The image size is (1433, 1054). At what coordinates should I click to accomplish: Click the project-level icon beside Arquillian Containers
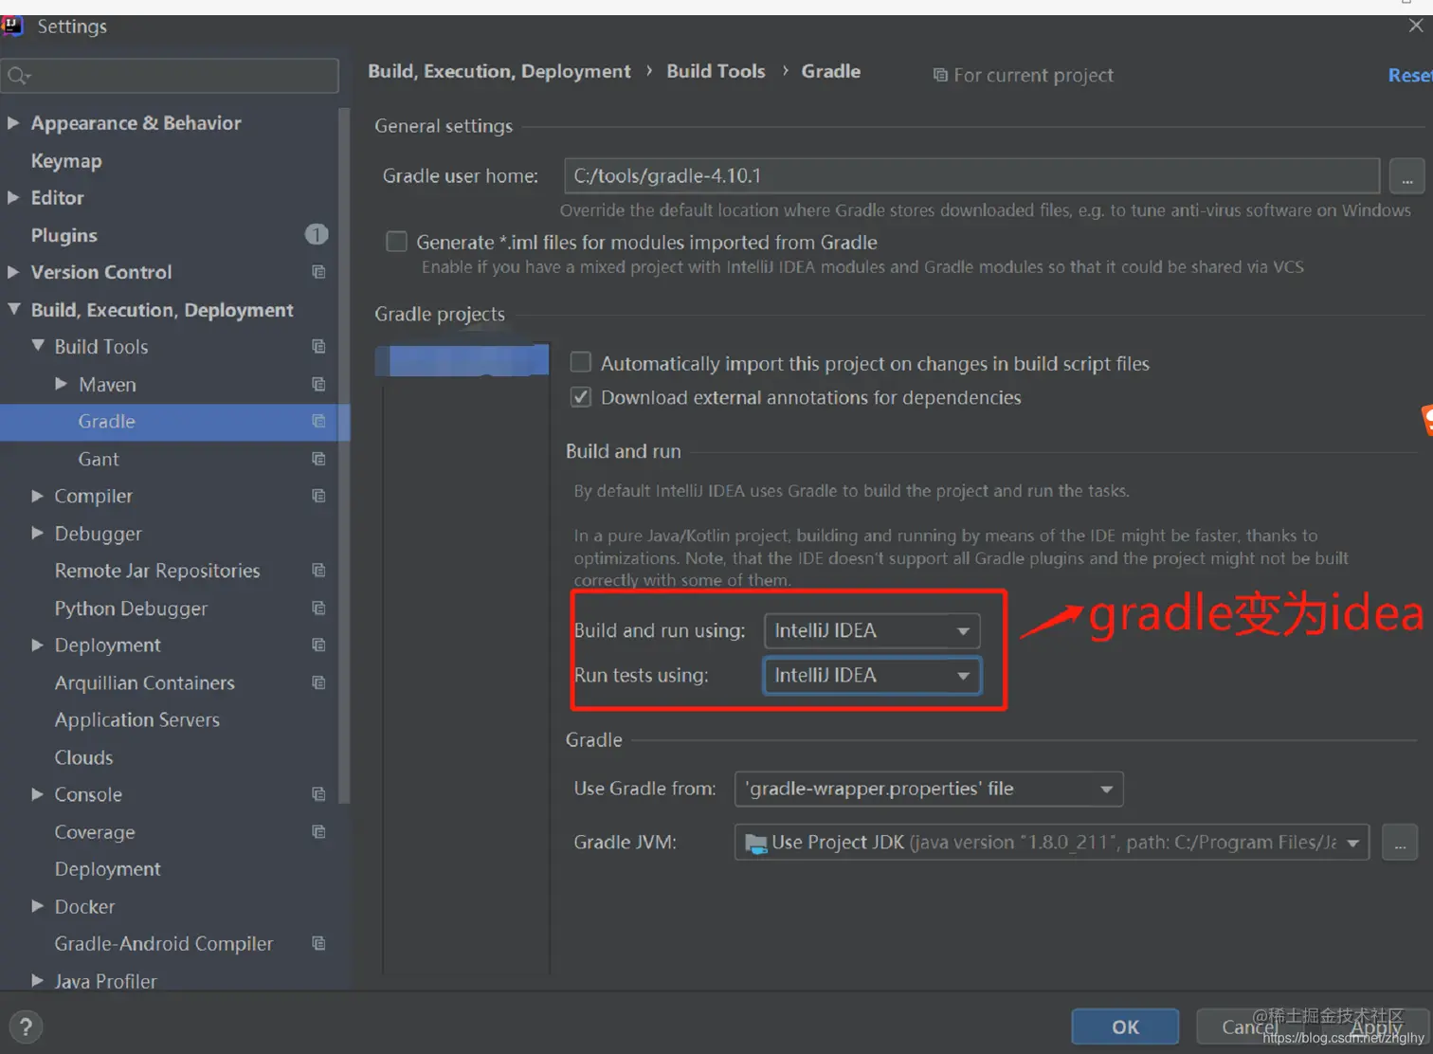[x=318, y=682]
